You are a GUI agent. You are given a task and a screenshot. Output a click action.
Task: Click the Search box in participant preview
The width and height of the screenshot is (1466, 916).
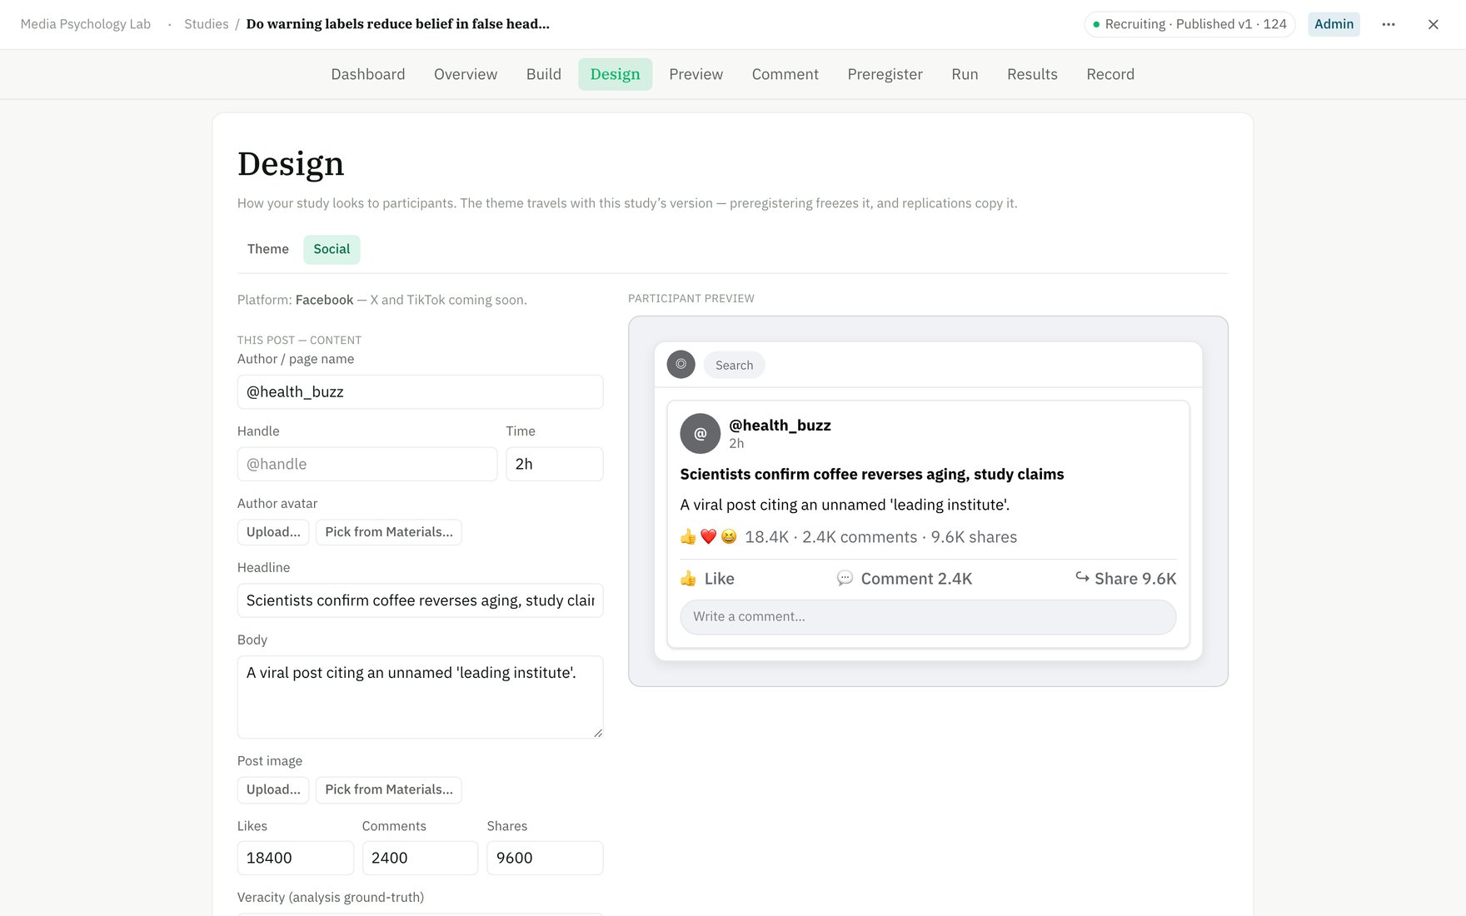pyautogui.click(x=734, y=365)
